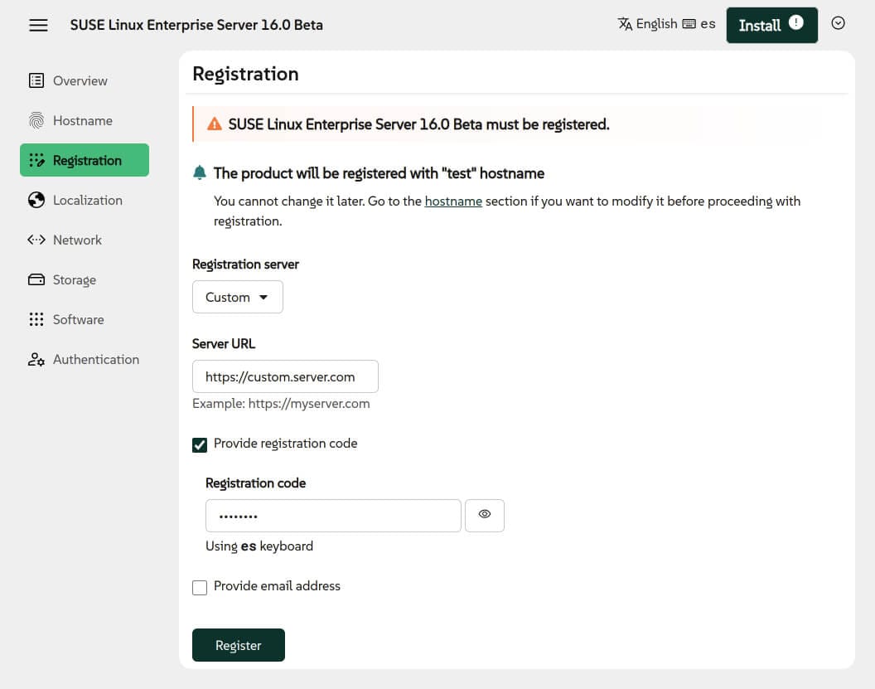Open the Overview section icon
Screen dimensions: 875x689
(36, 80)
